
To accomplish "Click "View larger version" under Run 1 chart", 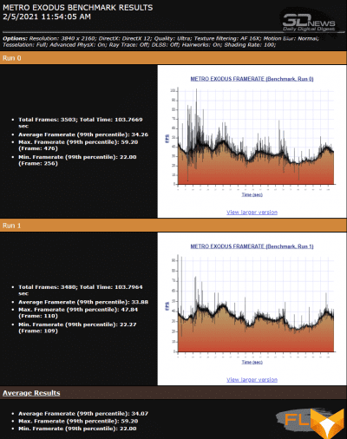I will point(252,380).
